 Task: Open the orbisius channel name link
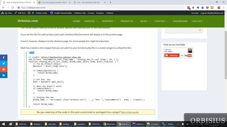pyautogui.click(x=167, y=49)
